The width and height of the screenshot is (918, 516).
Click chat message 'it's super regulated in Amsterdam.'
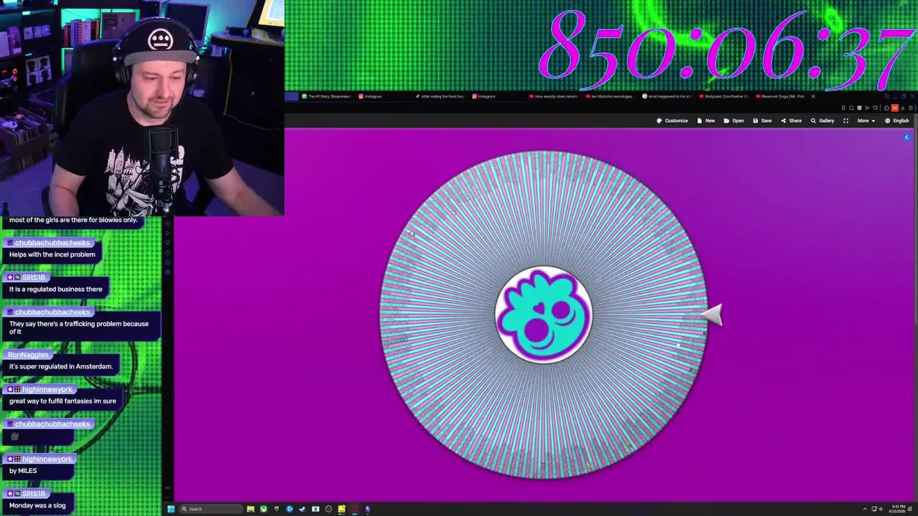point(61,366)
